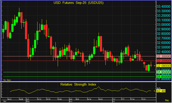This screenshot has width=172, height=103.
Task: Select the 32.2000 red price level tag
Action: pyautogui.click(x=163, y=61)
